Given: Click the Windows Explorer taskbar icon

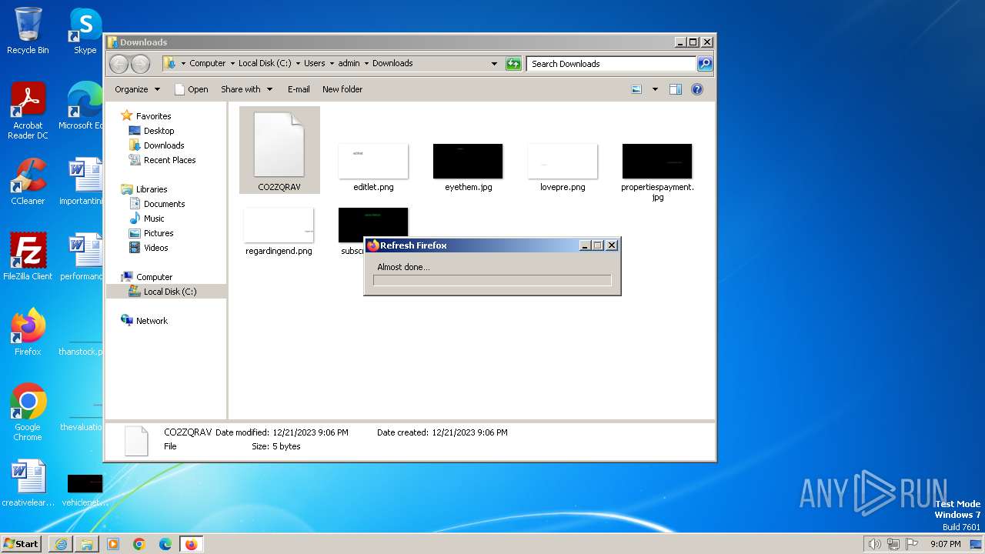Looking at the screenshot, I should [x=87, y=544].
